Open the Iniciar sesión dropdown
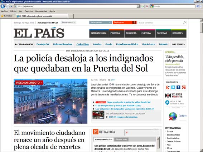Viewport: 203px width, 152px height. (101, 23)
